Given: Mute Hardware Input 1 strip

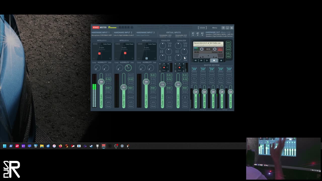Looking at the screenshot, I should pyautogui.click(x=108, y=106).
